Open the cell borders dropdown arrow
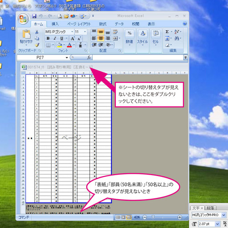Viewport: 228px width, 228px height. coord(53,45)
